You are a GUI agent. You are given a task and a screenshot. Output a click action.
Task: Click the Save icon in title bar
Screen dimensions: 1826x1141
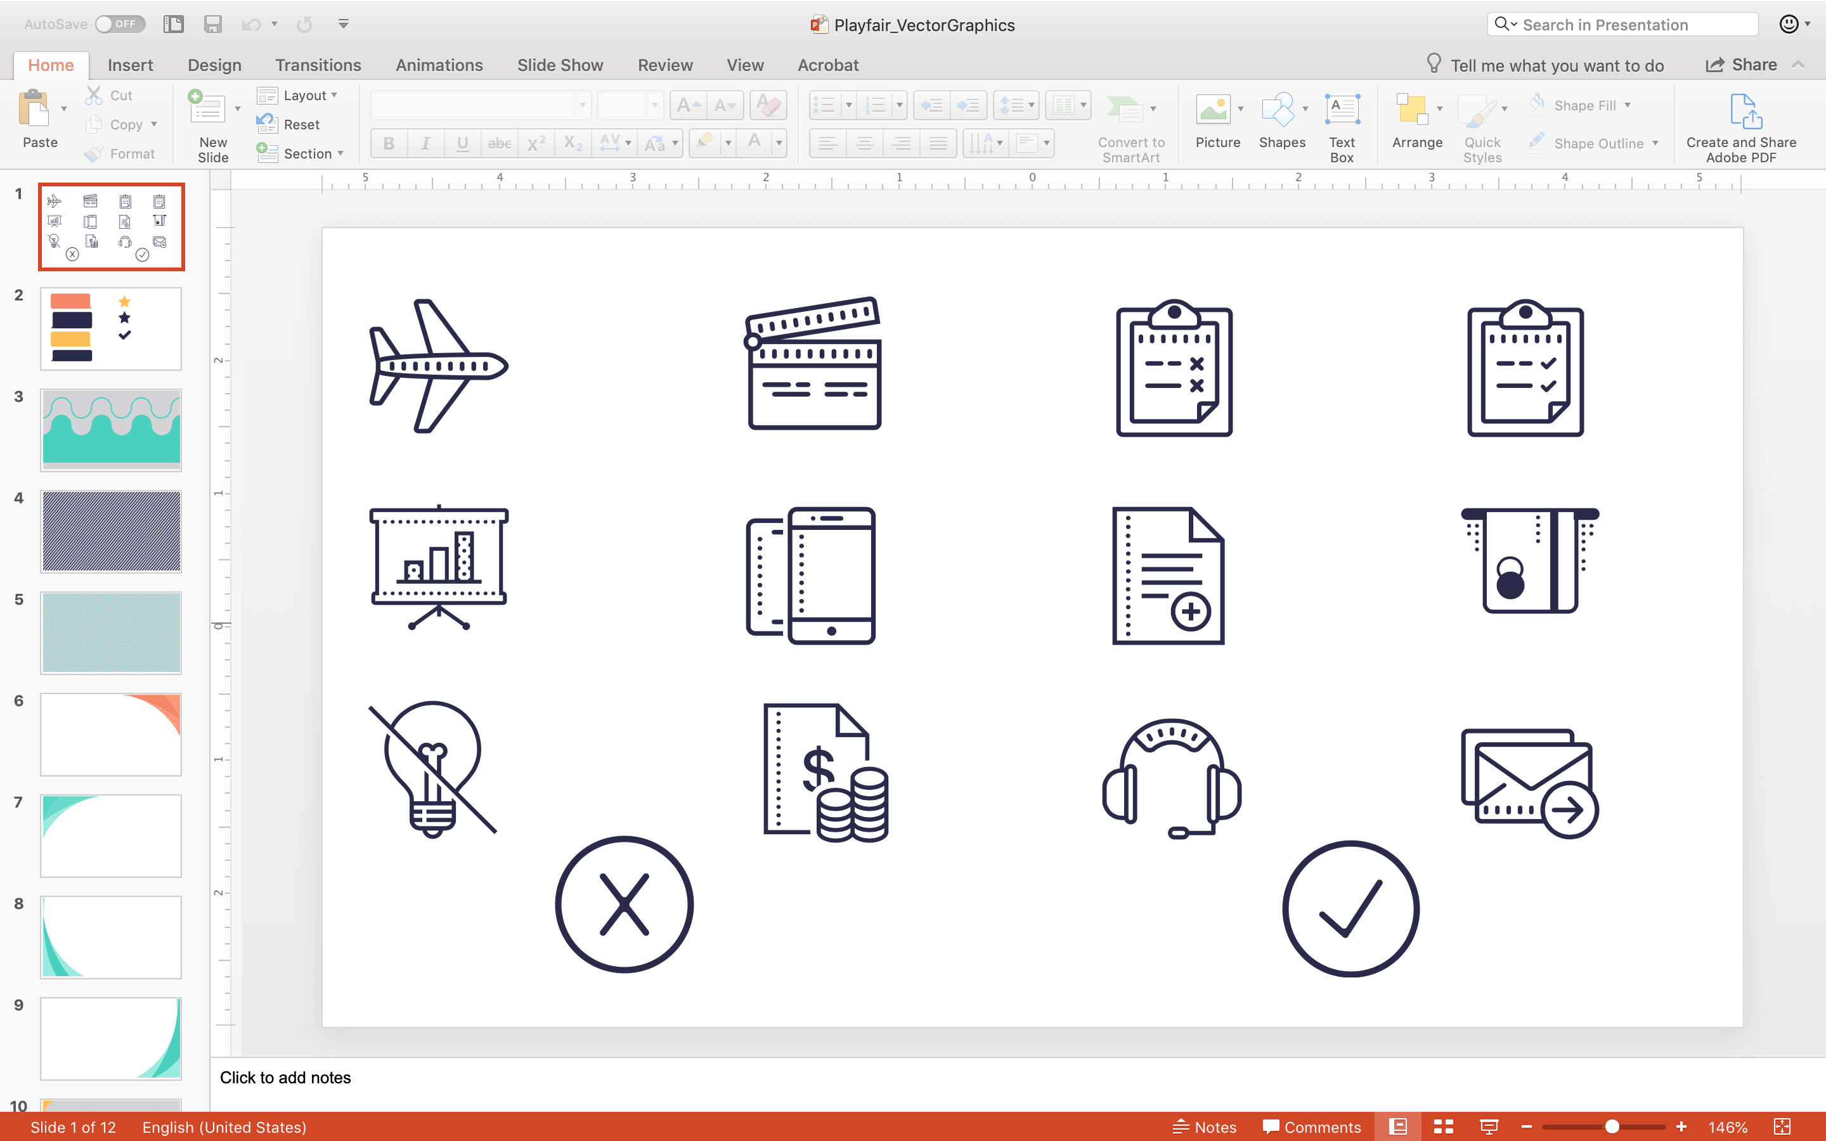click(x=212, y=24)
